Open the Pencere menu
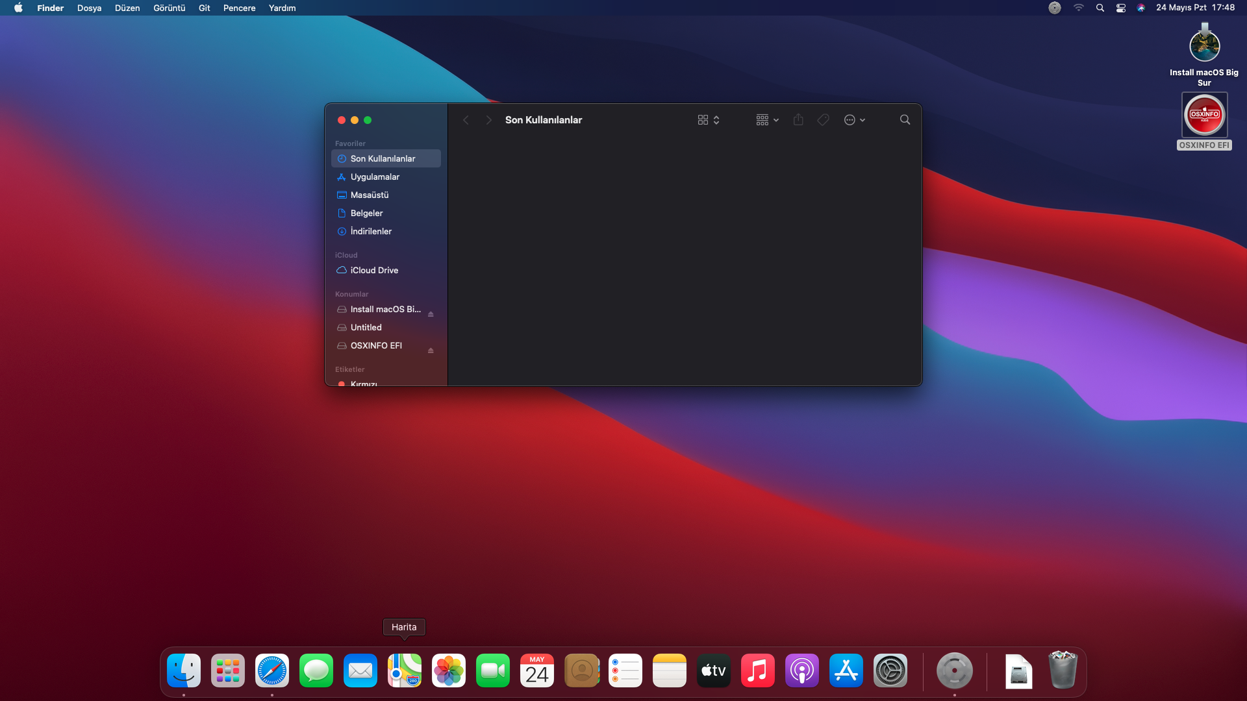 [240, 8]
